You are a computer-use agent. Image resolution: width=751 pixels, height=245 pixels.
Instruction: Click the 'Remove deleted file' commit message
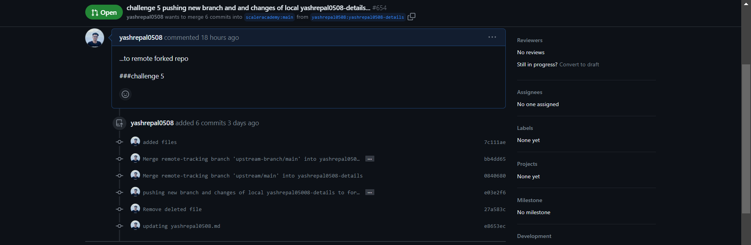point(172,209)
